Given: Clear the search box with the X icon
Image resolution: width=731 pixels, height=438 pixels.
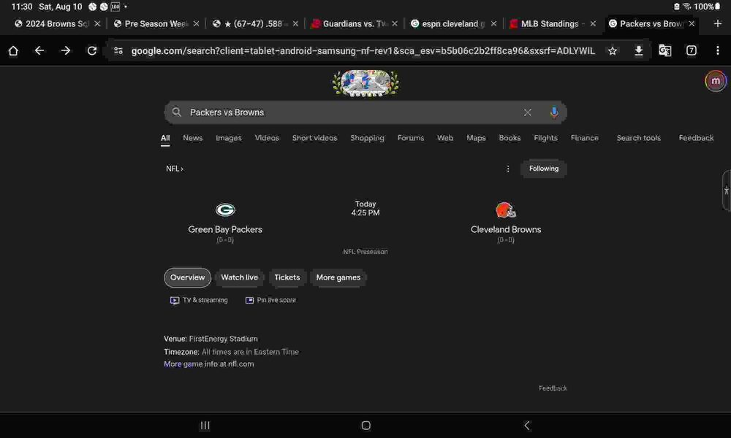Looking at the screenshot, I should click(x=527, y=112).
